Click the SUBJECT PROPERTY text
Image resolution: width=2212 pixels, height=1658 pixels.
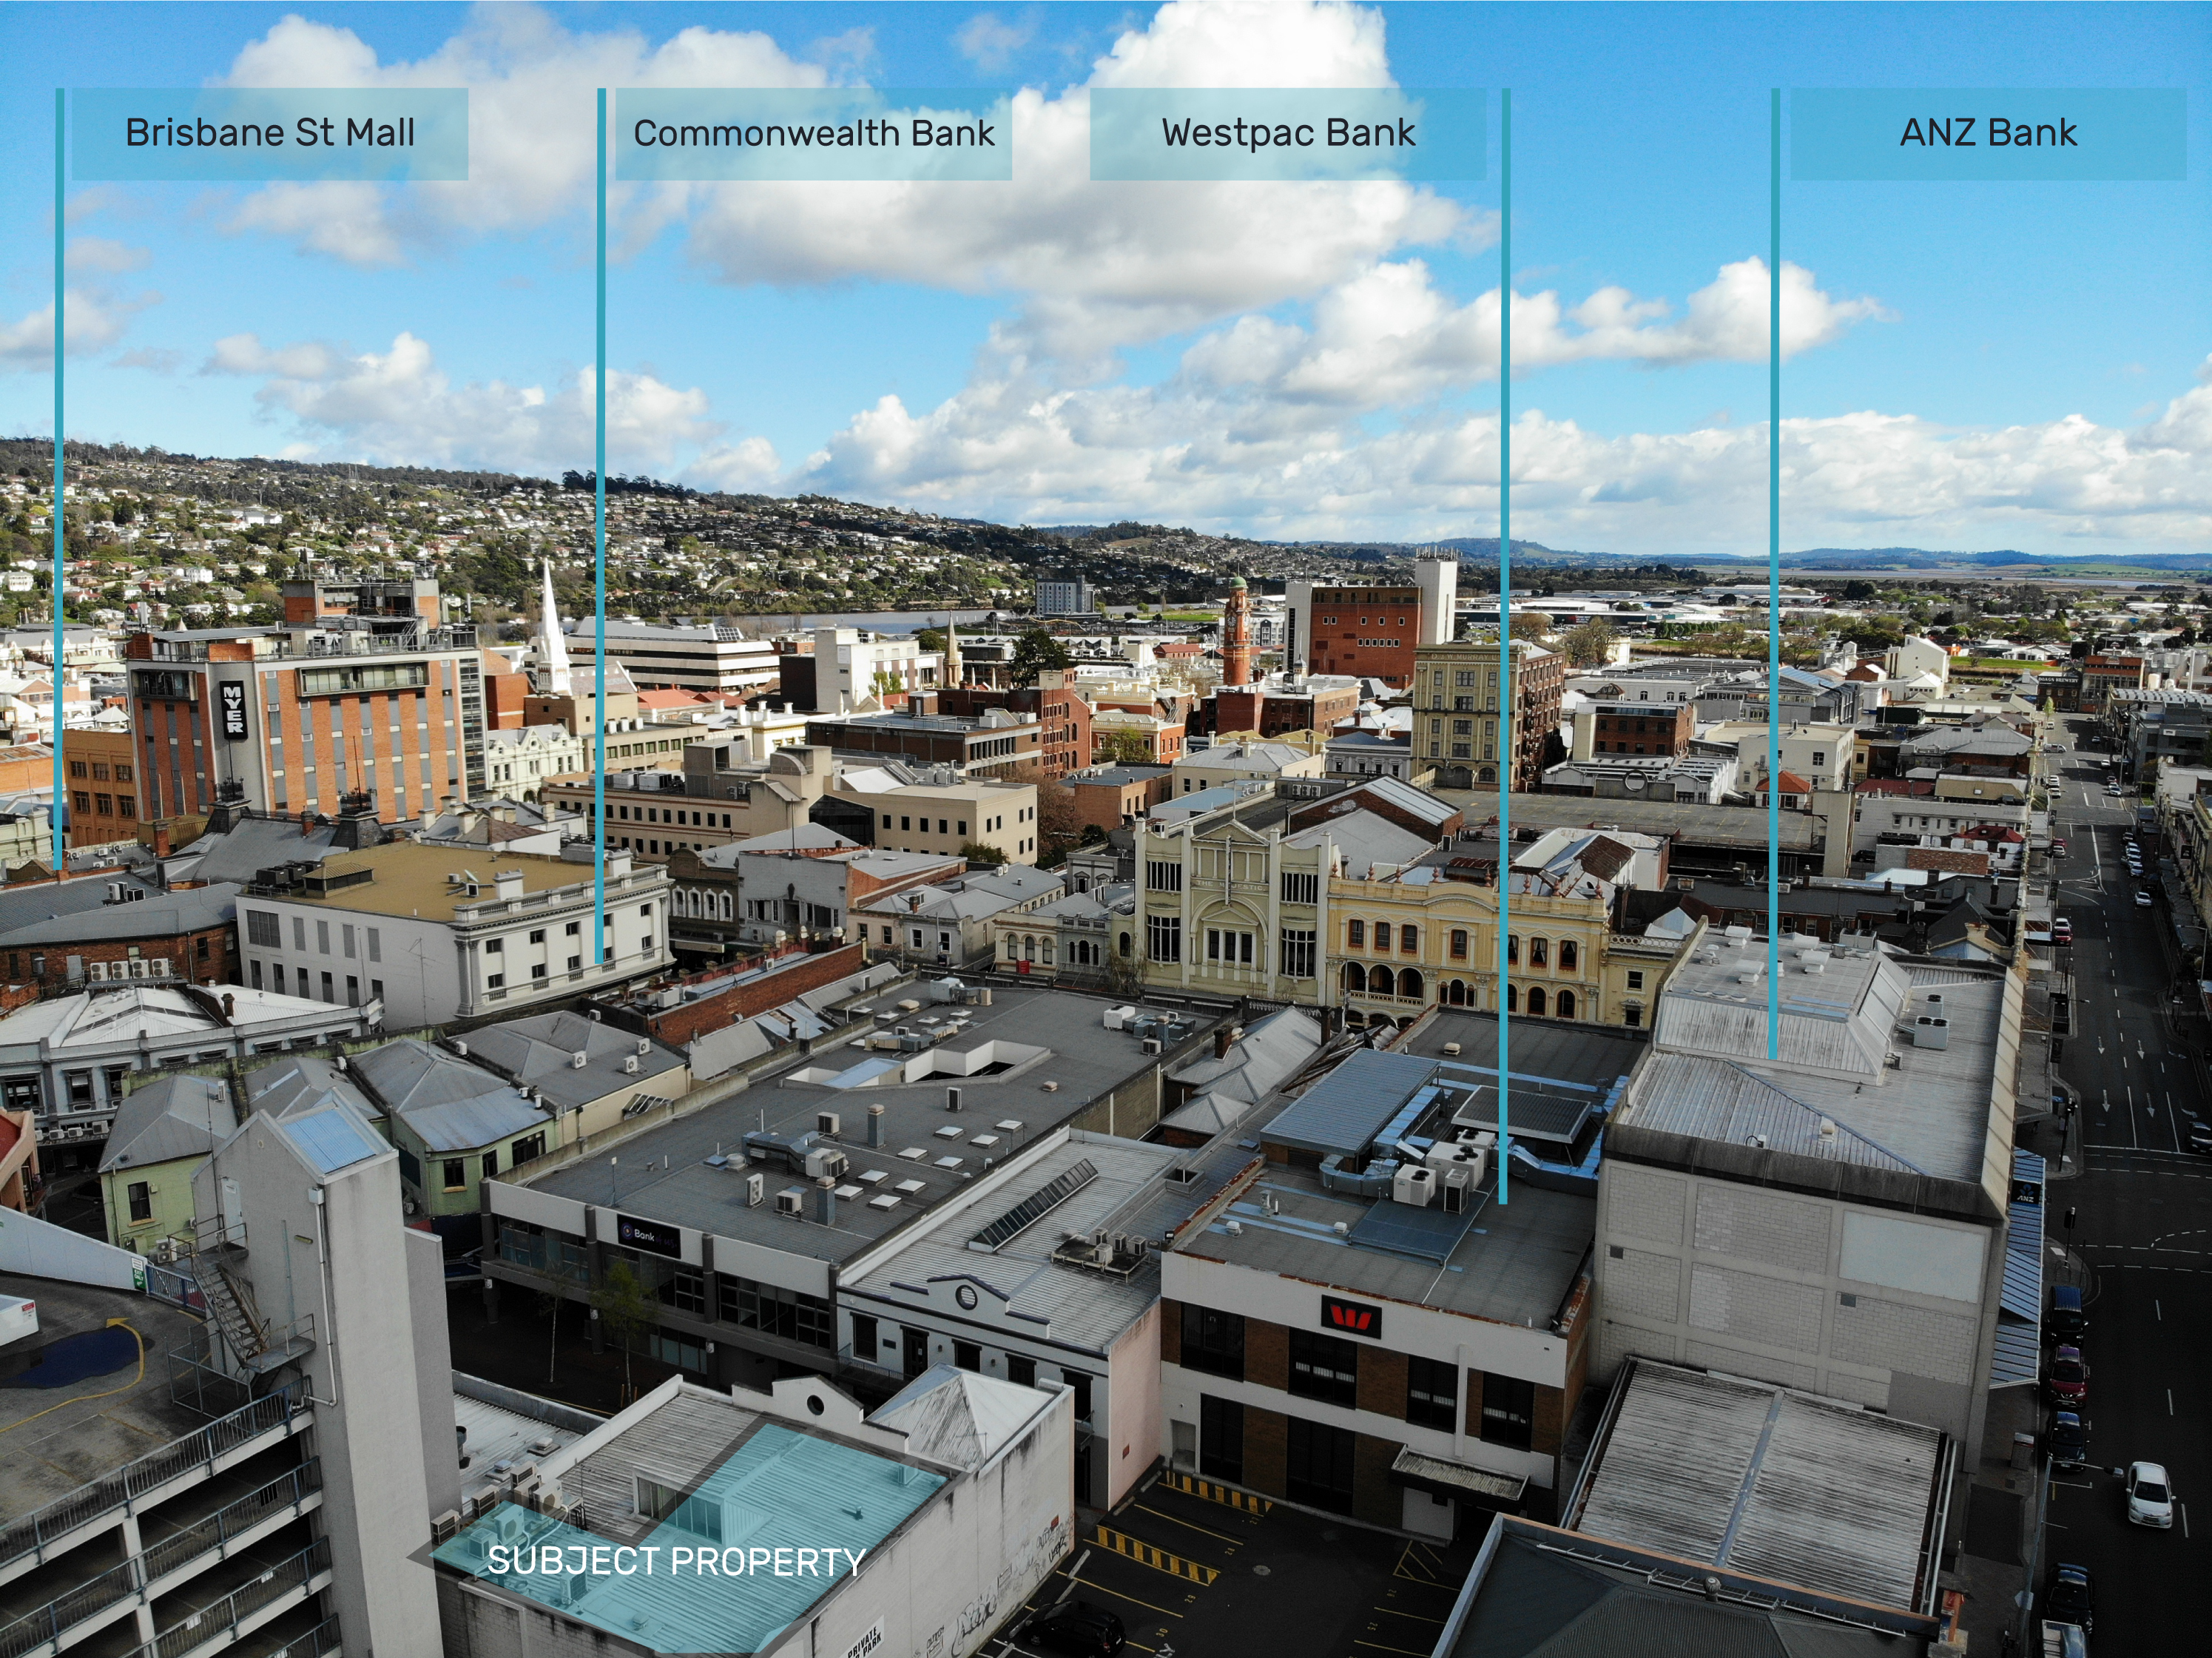[676, 1561]
